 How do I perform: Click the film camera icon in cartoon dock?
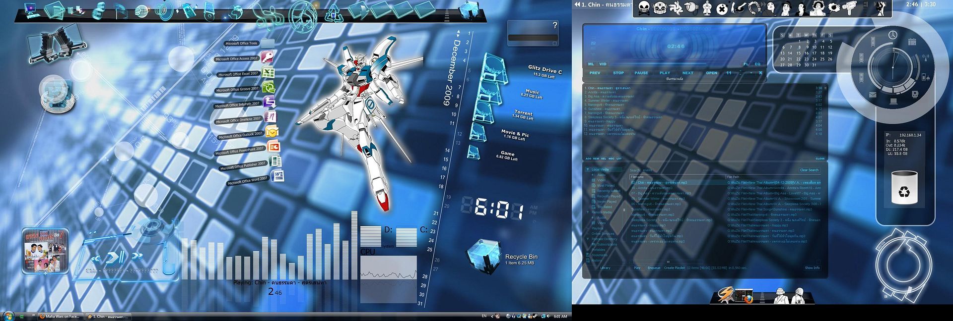tap(849, 7)
